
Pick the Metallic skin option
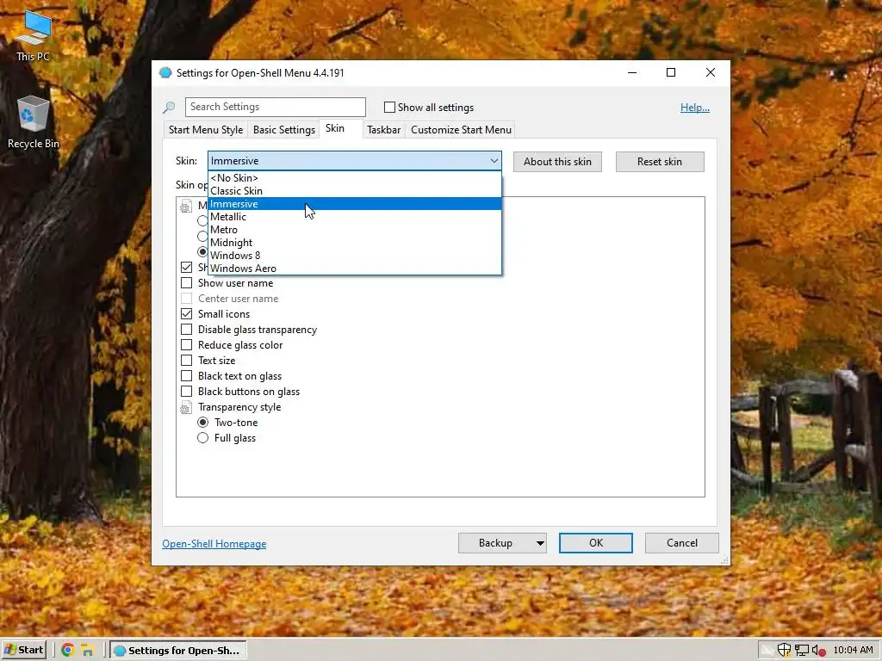(354, 216)
